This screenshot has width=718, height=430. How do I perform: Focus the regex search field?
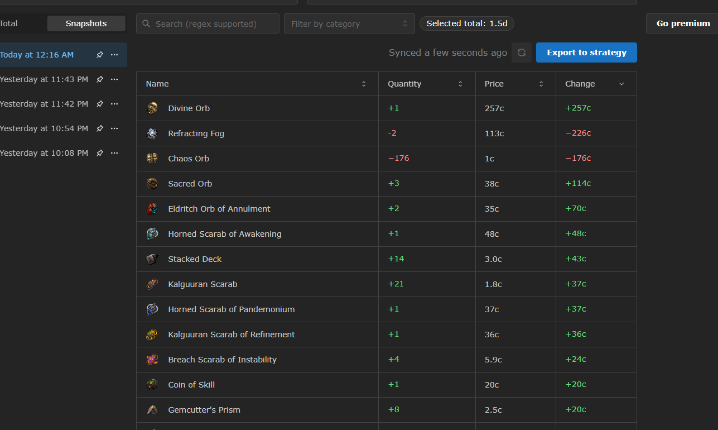tap(208, 23)
